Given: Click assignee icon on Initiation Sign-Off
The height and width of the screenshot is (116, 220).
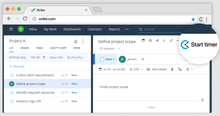Looking at the screenshot, I should pos(12,101).
